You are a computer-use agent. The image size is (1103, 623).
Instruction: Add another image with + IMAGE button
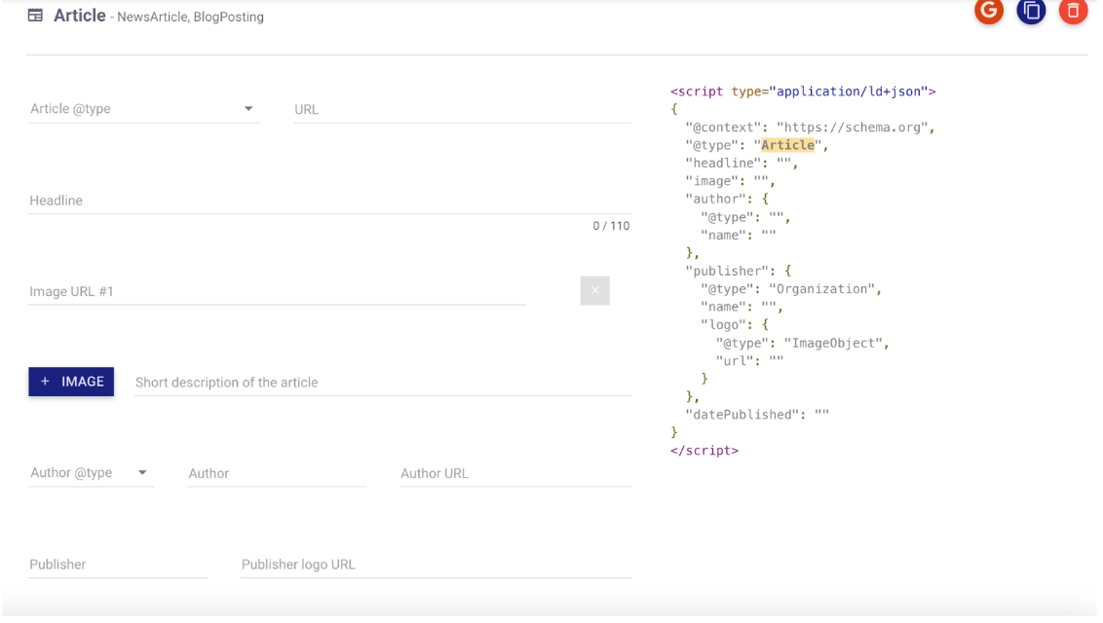[71, 382]
